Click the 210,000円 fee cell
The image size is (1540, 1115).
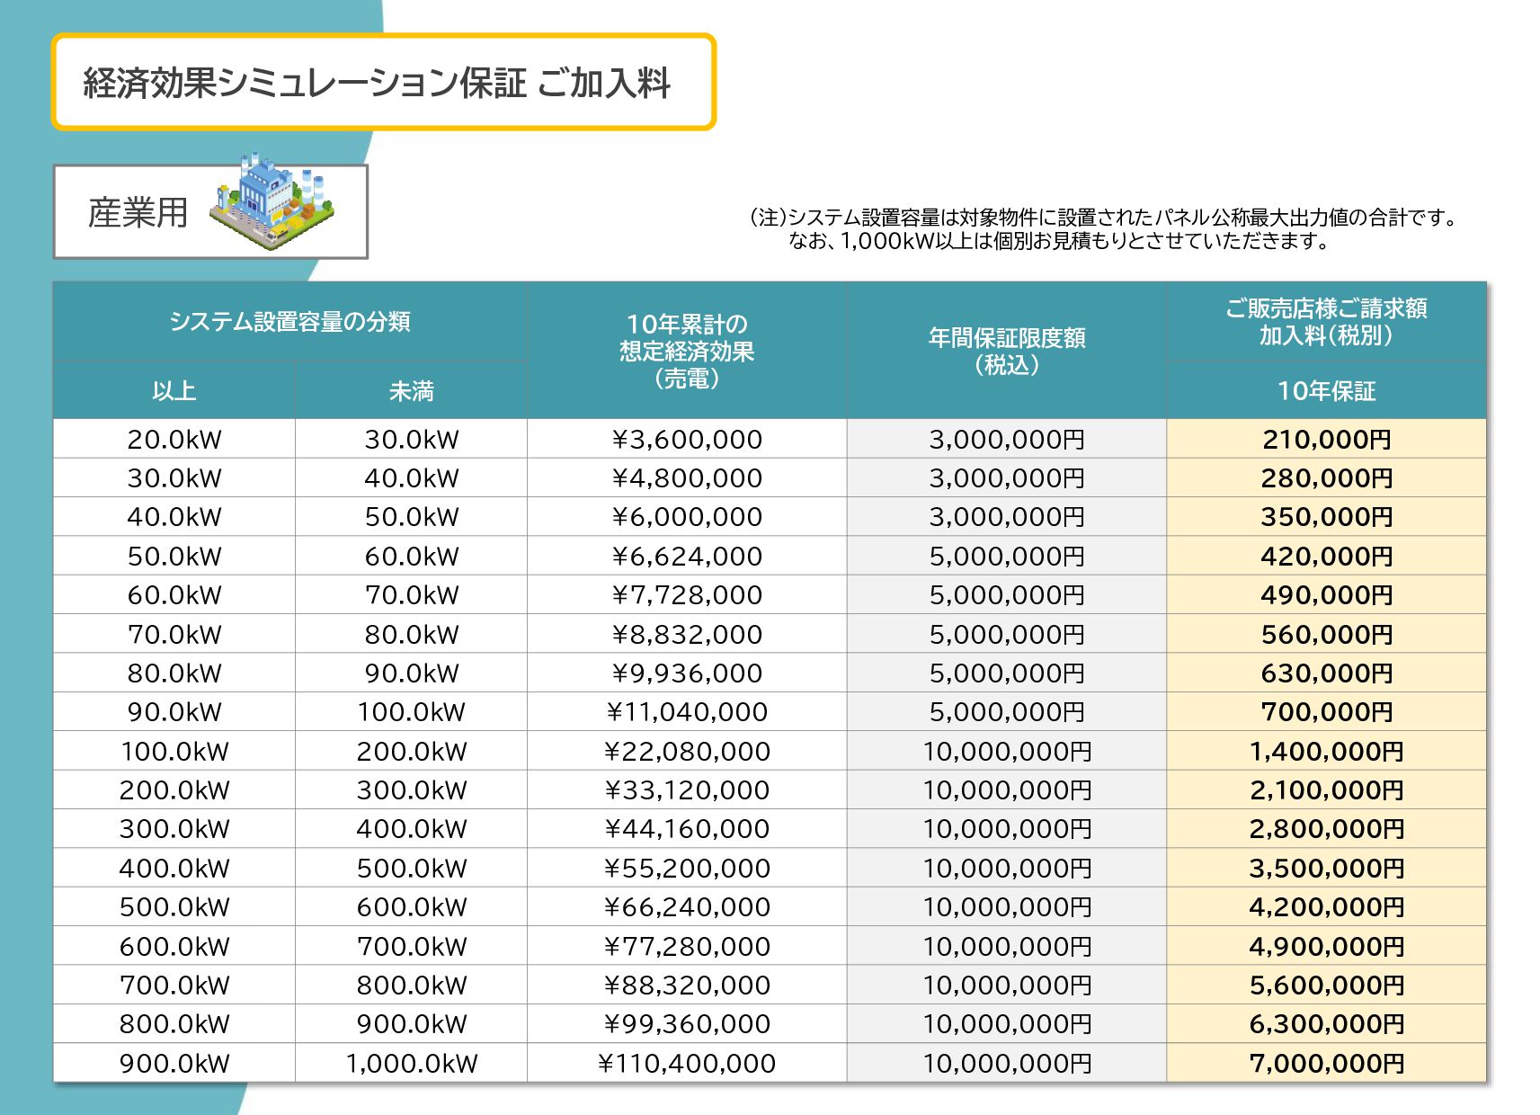(1326, 439)
